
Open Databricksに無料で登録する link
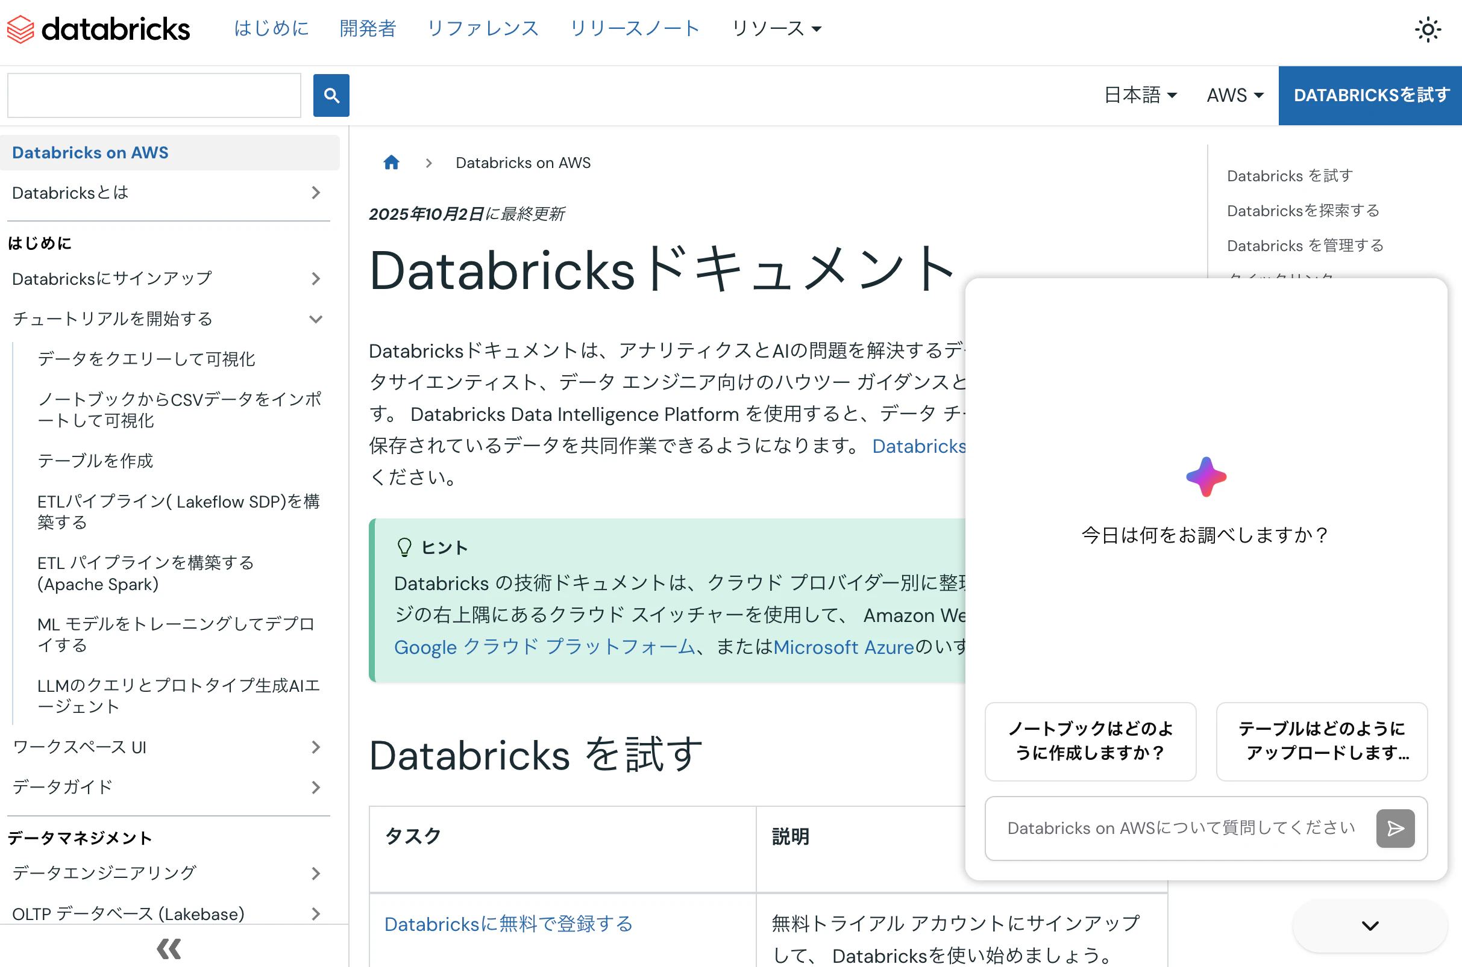509,924
